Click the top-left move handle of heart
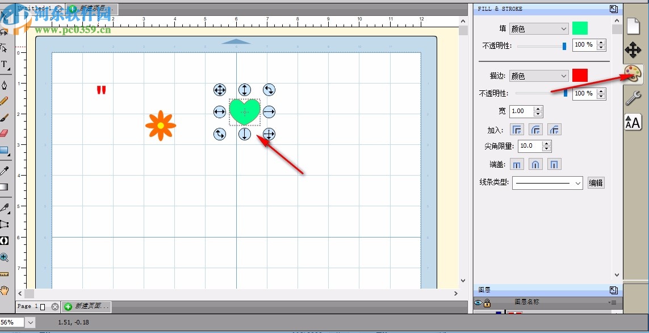Screen dimensions: 649x333 pyautogui.click(x=220, y=89)
